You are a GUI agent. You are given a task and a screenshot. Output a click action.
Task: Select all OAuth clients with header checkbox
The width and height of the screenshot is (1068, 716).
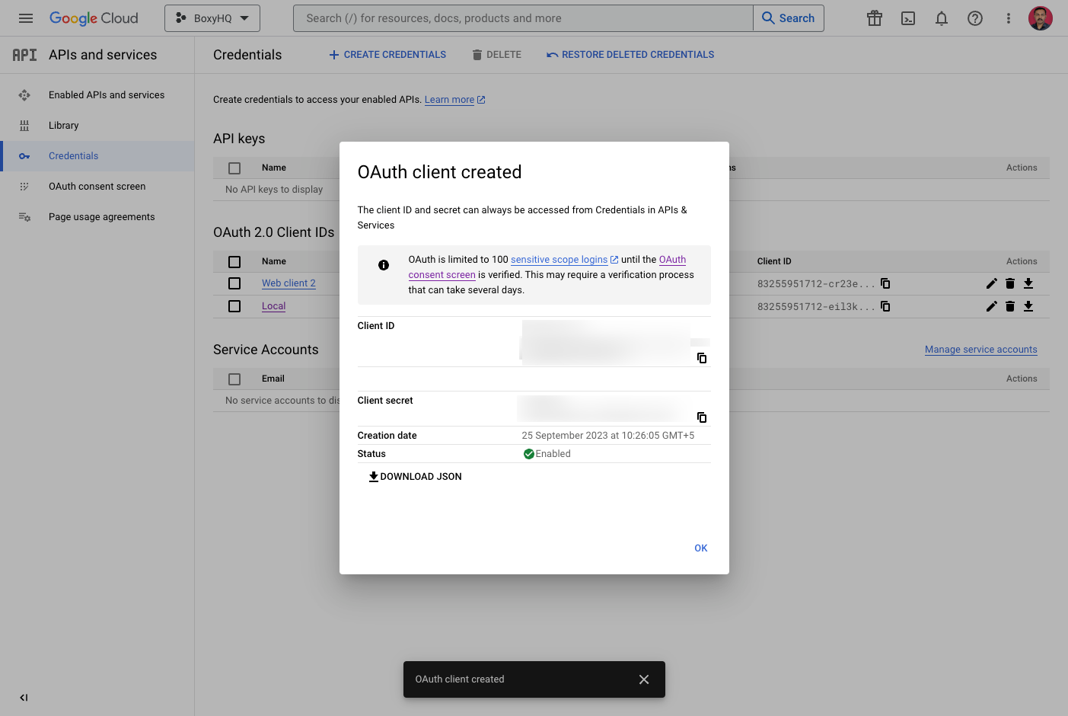(x=234, y=261)
